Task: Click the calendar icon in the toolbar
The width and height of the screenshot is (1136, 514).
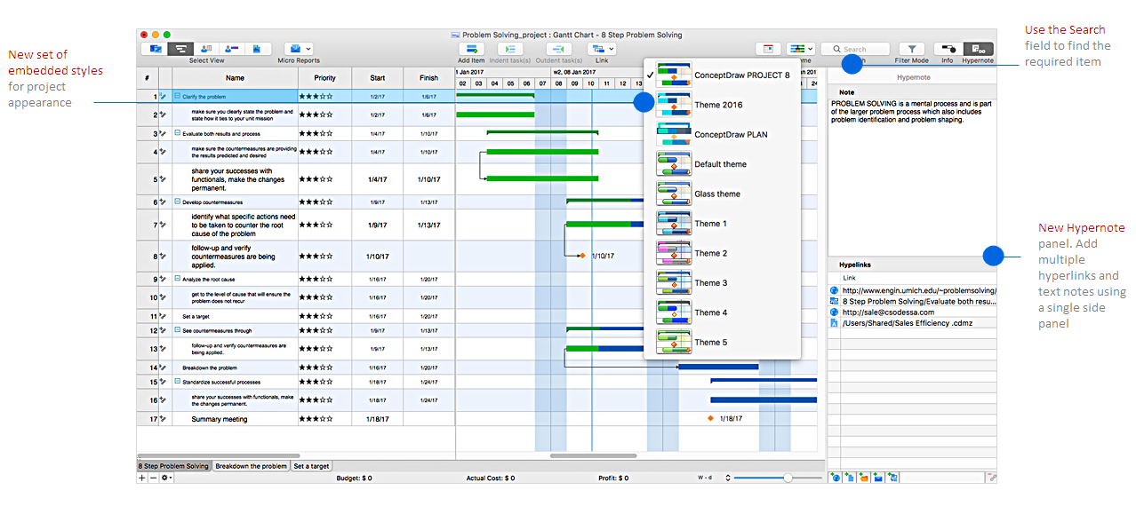Action: pos(768,49)
